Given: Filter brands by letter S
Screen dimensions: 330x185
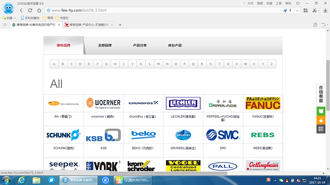Looking at the screenshot, I should (211, 64).
